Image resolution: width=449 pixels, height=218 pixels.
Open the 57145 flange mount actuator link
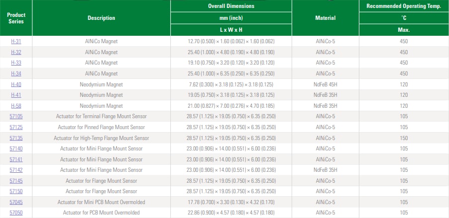[x=16, y=181]
